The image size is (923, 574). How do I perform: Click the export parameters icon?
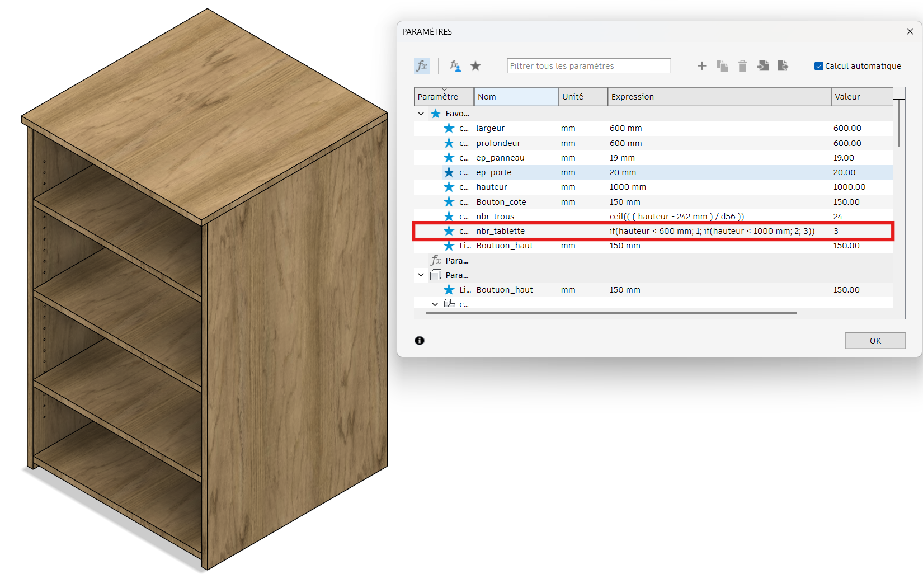coord(783,66)
